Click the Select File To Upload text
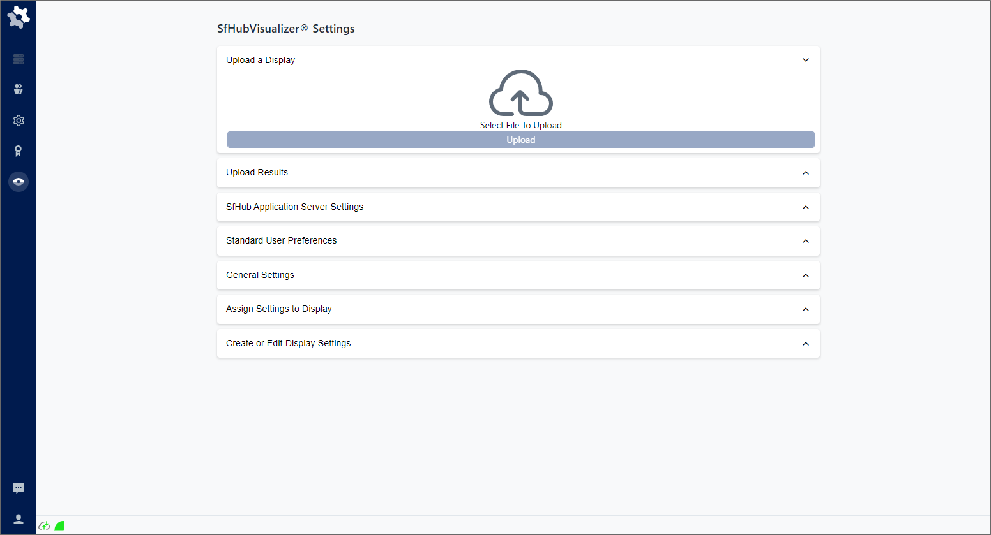 [x=520, y=126]
